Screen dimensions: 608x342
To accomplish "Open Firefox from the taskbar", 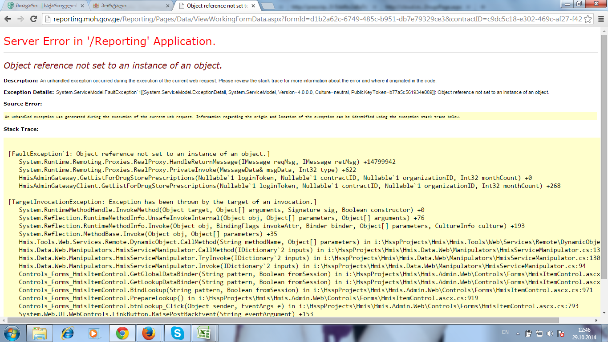I will click(x=149, y=333).
